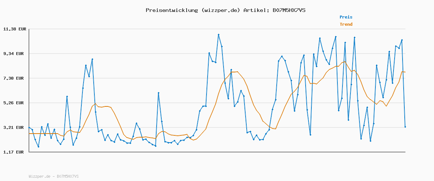Screen dimensions: 434x181
Task: Click the top horizontal gridline at its right end
Action: [x=404, y=29]
